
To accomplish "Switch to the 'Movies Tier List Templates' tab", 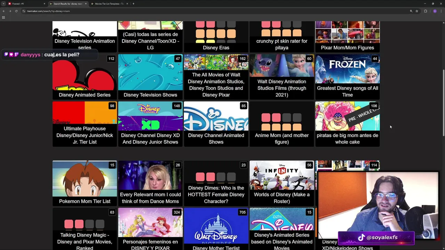I will pos(110,4).
